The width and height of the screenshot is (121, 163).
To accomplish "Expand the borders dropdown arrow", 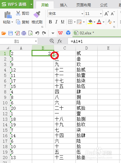I will pos(75,22).
